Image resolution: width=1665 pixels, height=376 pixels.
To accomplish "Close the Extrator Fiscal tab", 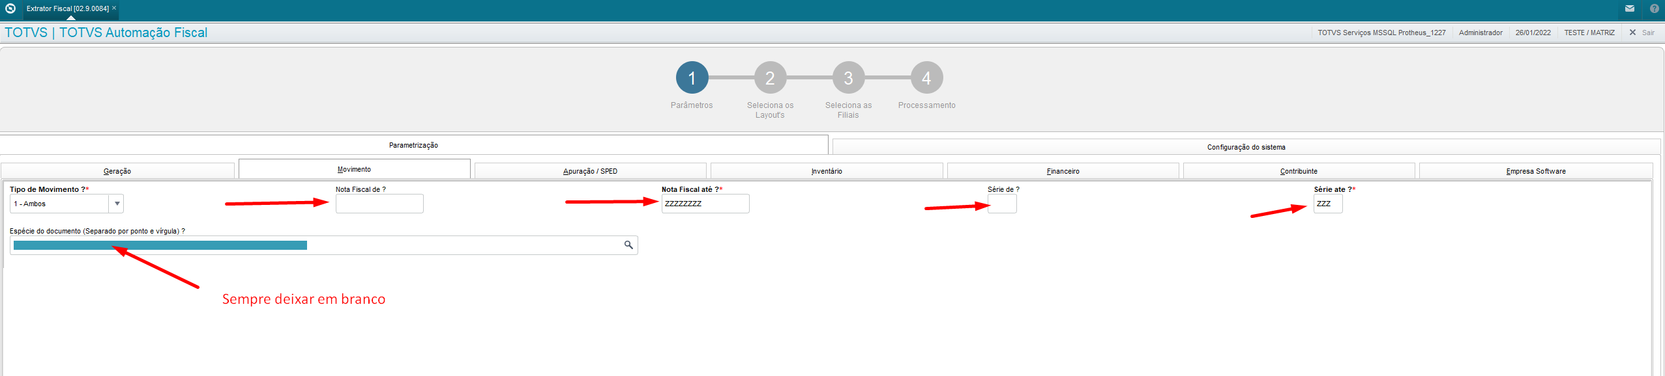I will point(114,8).
